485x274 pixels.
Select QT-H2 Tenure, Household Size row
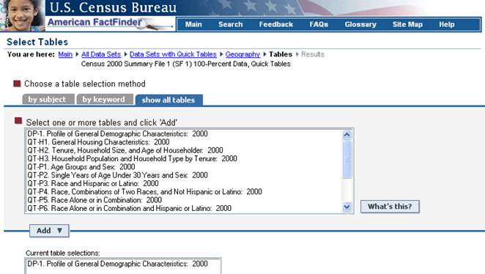pyautogui.click(x=184, y=151)
